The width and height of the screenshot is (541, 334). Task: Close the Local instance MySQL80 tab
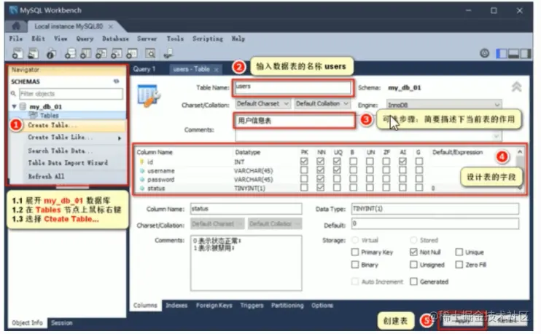(111, 26)
